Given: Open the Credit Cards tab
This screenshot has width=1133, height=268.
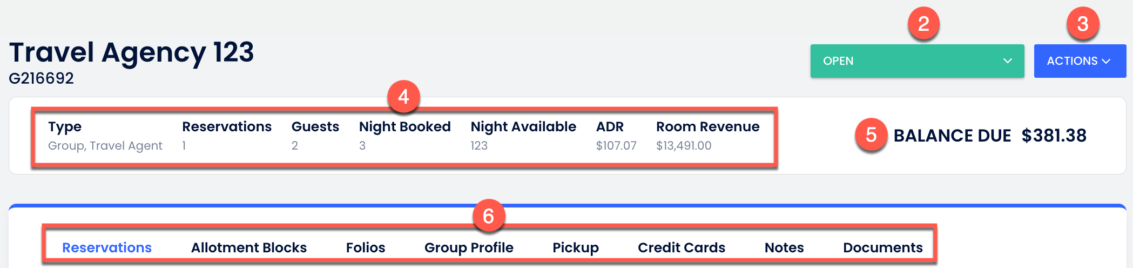Looking at the screenshot, I should click(682, 247).
